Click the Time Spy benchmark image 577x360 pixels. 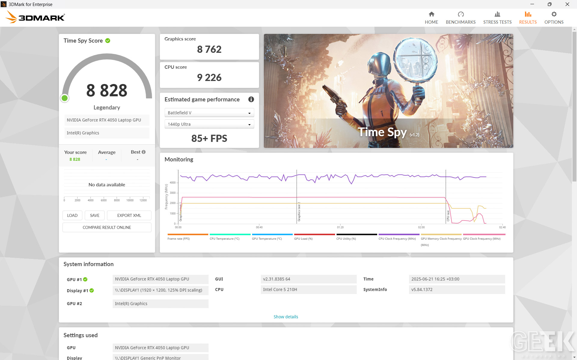(388, 91)
